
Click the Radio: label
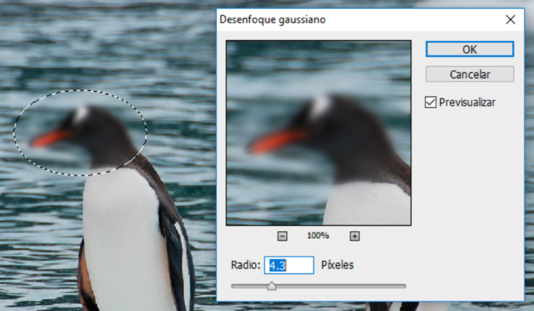click(x=245, y=265)
